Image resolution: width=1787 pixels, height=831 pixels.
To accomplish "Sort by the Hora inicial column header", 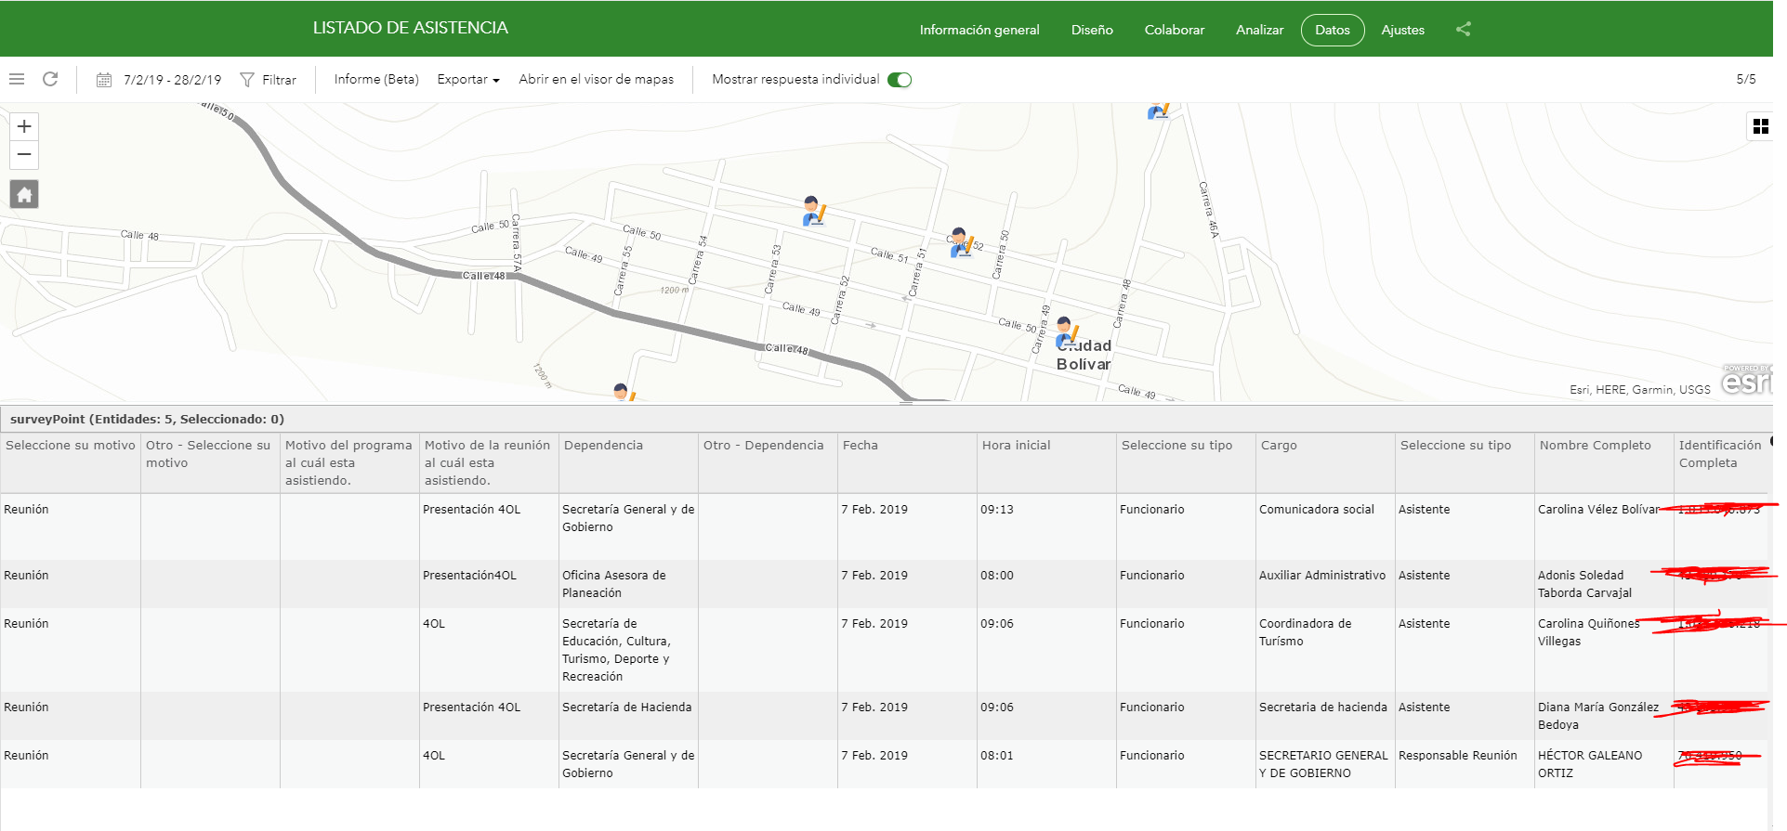I will coord(1016,446).
